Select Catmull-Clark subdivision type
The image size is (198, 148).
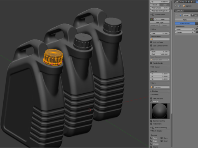(x=185, y=23)
